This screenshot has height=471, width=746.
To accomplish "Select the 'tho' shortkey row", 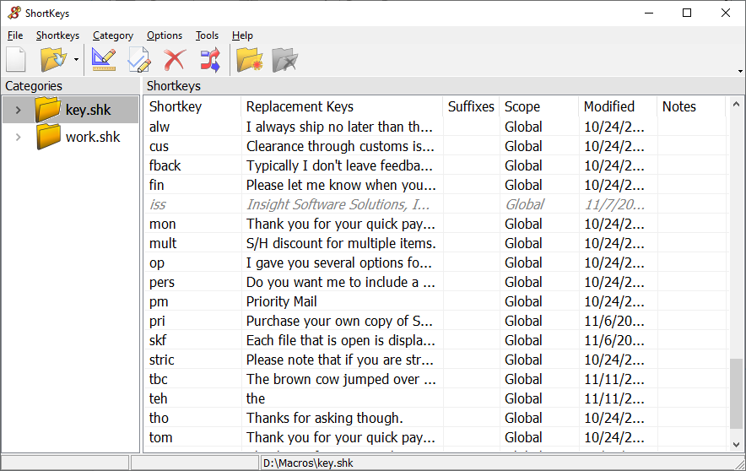I will (435, 418).
